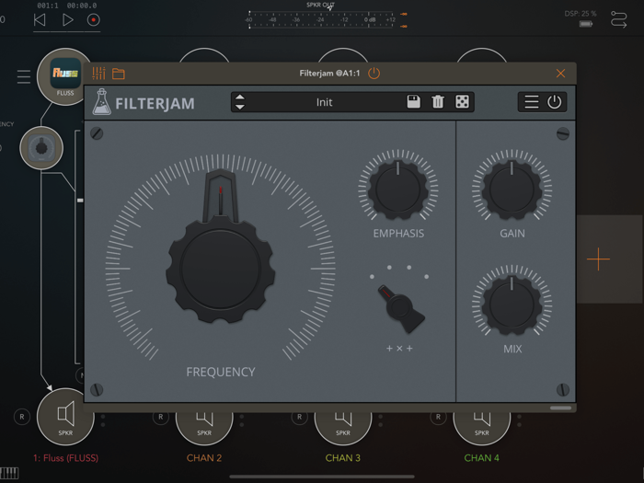
Task: Toggle the orange power icon next to Filterjam @A1:1
Action: coord(374,74)
